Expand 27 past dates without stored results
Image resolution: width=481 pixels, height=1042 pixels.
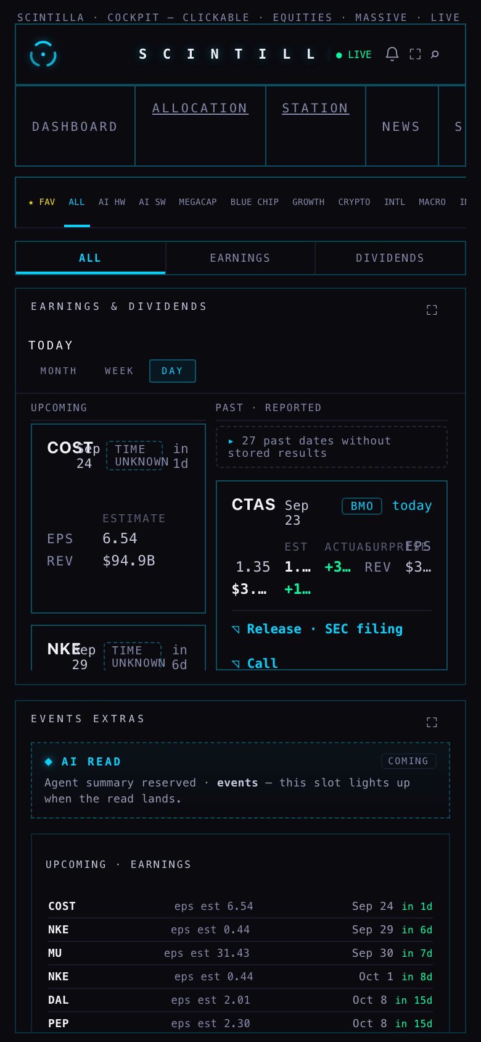click(332, 447)
